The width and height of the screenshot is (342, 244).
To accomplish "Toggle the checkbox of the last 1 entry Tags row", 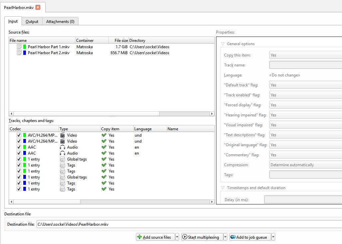I will coord(19,189).
